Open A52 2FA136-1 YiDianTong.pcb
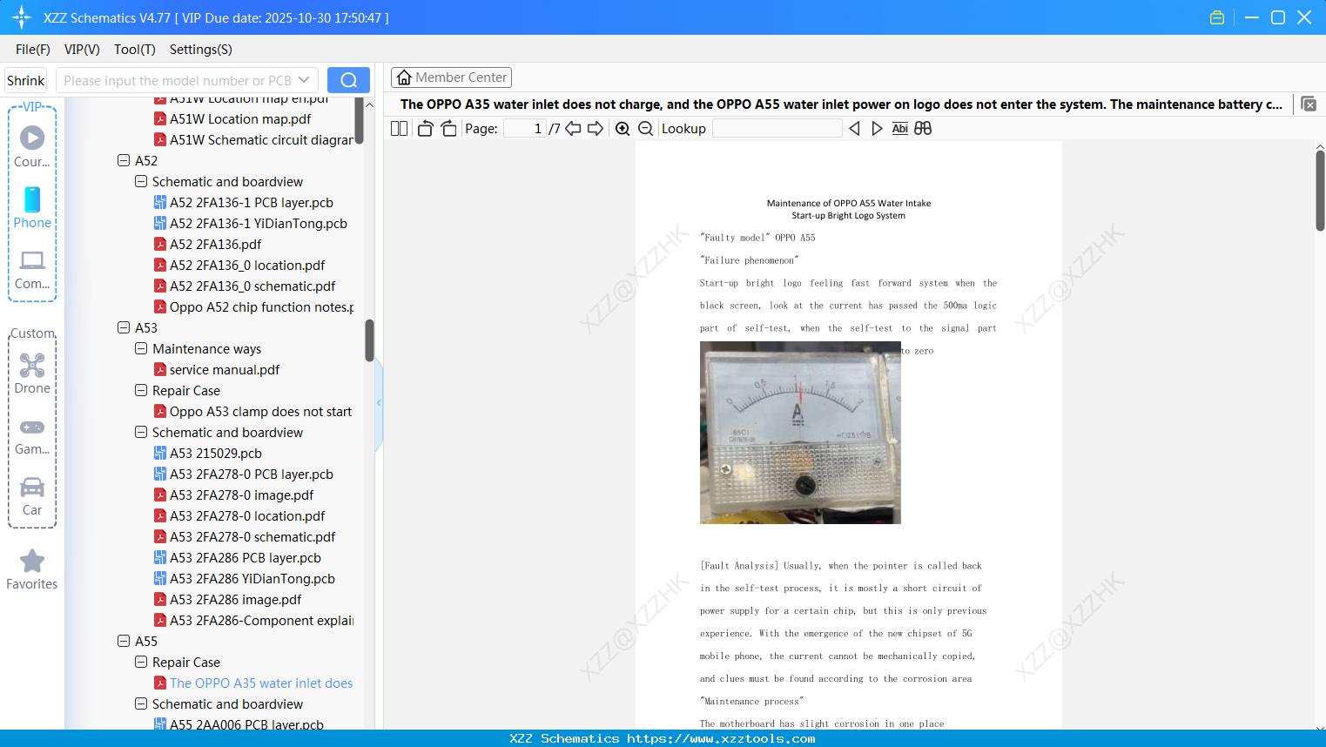1326x747 pixels. [259, 224]
